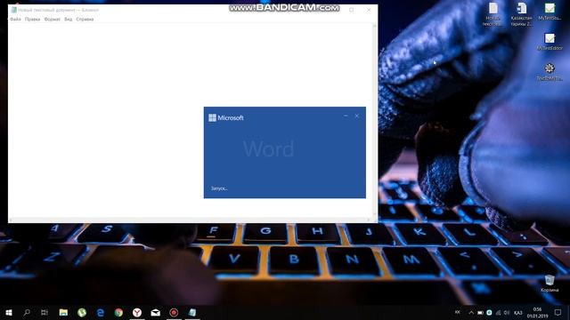The height and width of the screenshot is (320, 570).
Task: Select the gear-shaped desktop shortcut icon
Action: tap(550, 72)
